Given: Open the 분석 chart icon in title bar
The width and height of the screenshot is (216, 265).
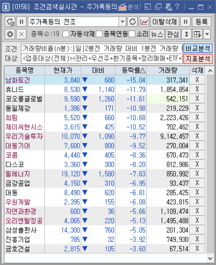Looking at the screenshot, I should 128,7.
